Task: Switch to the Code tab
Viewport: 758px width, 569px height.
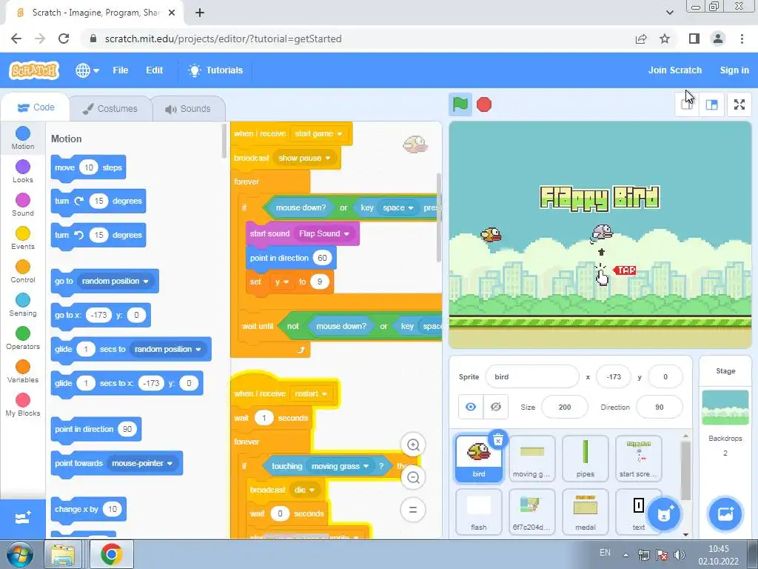Action: click(36, 107)
